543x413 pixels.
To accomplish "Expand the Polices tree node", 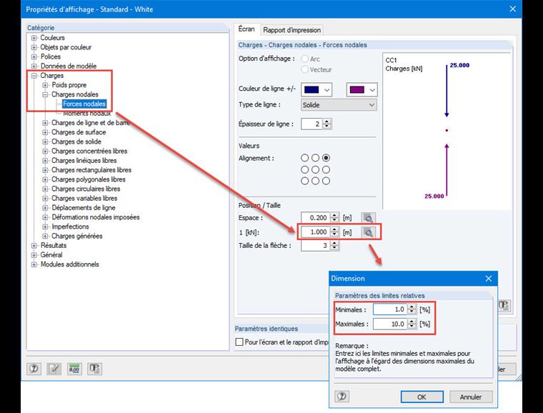I will [34, 56].
